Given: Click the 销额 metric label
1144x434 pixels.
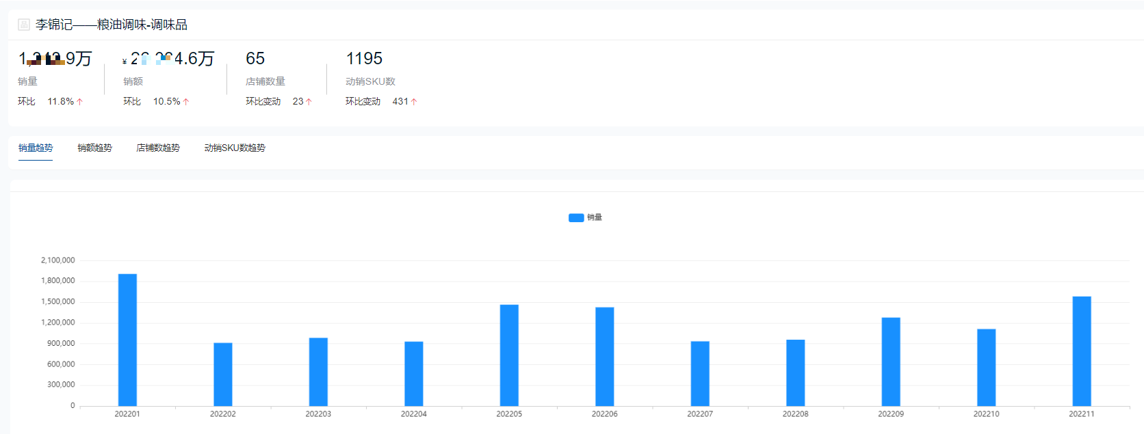Looking at the screenshot, I should [133, 81].
